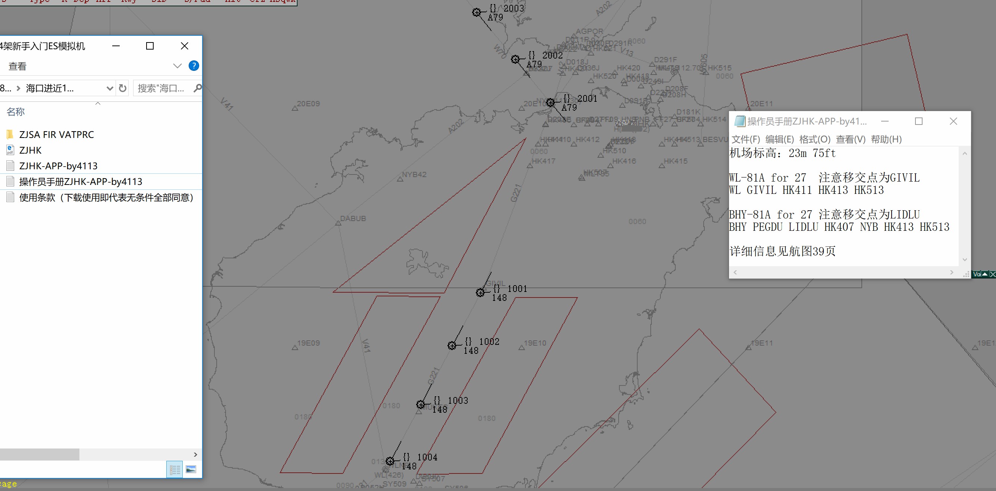Collapse the ribbon with the up chevron
The image size is (996, 491).
point(98,104)
